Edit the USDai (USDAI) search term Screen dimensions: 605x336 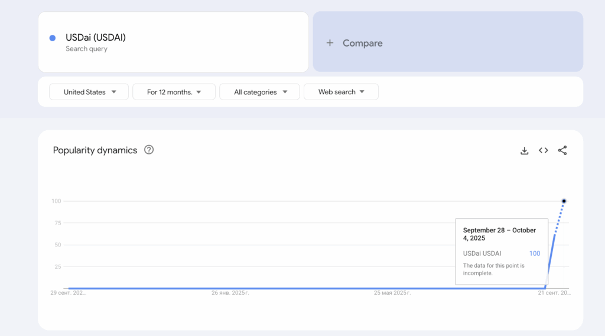click(x=96, y=38)
